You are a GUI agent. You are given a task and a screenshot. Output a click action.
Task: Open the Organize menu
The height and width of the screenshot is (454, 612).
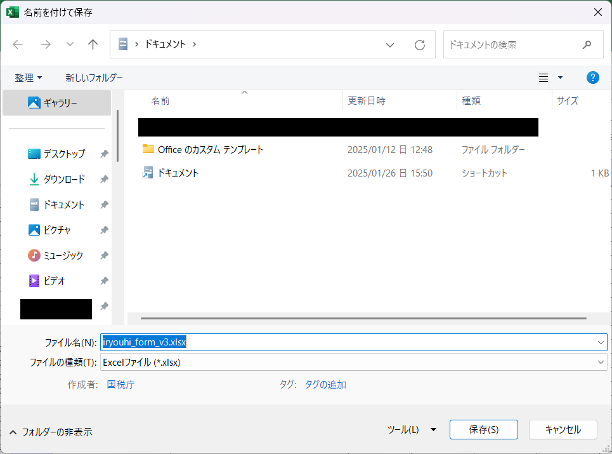click(29, 77)
